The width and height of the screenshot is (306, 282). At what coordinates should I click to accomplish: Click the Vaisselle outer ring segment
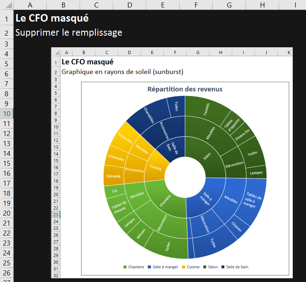(113, 176)
